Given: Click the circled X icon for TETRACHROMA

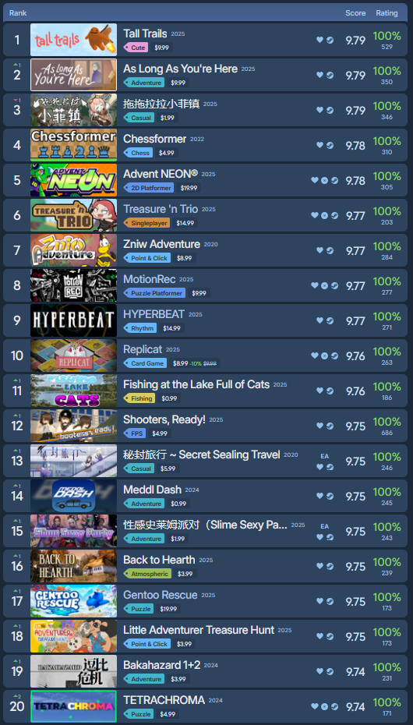Looking at the screenshot, I should tap(325, 706).
